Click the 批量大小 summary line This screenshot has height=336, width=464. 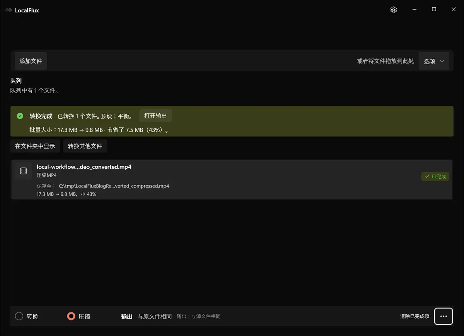point(100,130)
